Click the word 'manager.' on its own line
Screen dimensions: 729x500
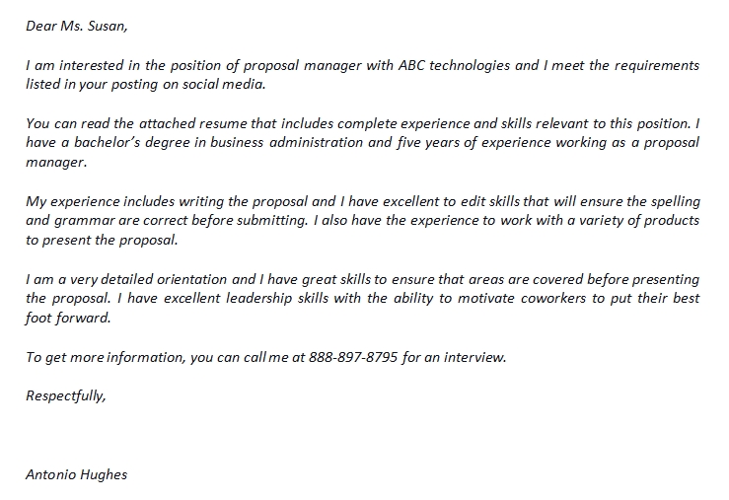(x=56, y=162)
